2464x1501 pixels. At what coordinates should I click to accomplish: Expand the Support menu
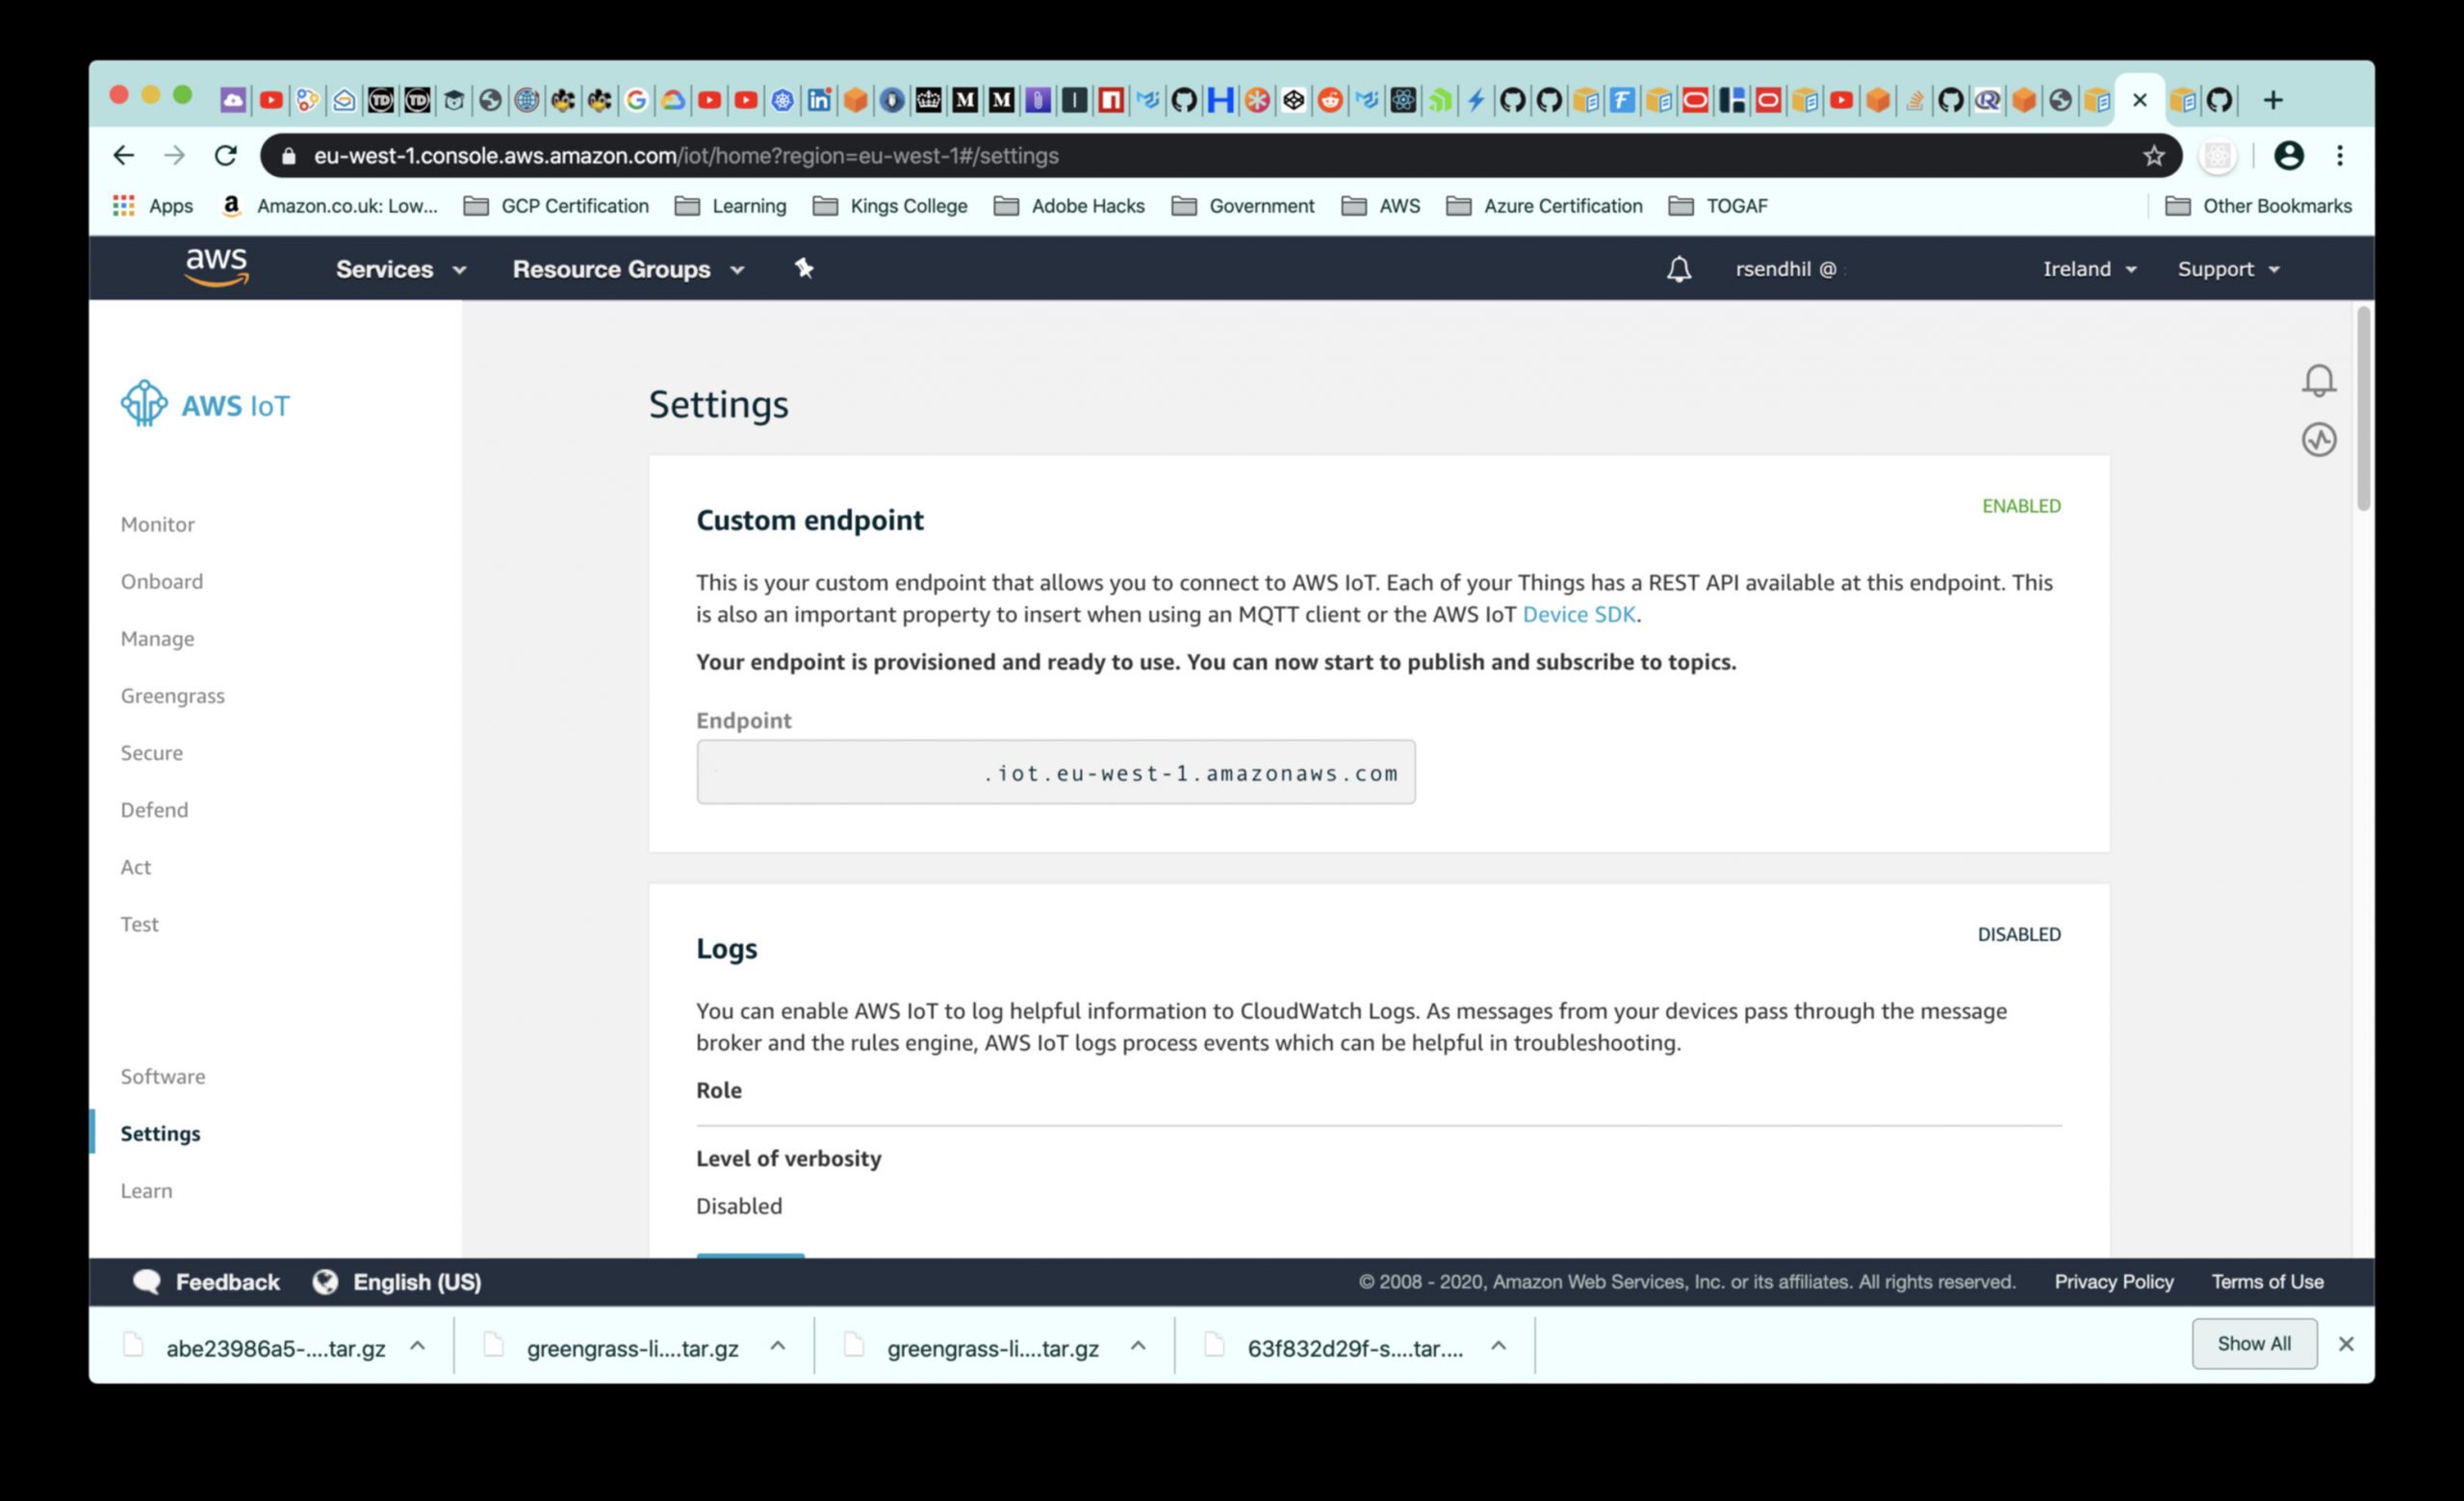point(2228,268)
